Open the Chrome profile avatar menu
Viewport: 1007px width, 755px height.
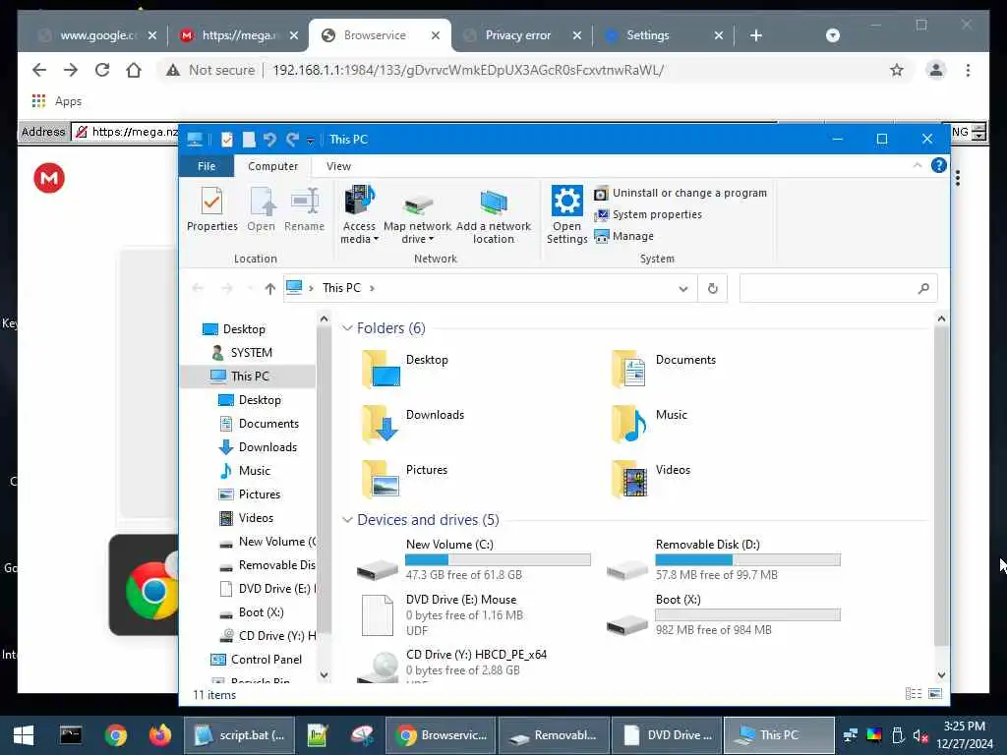[936, 70]
